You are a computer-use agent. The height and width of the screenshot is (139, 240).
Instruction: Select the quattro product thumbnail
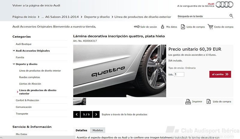click(79, 101)
